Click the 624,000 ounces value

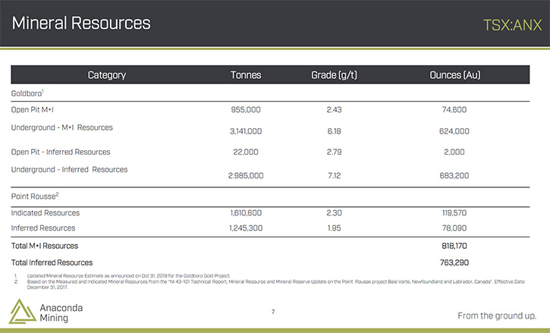(454, 131)
